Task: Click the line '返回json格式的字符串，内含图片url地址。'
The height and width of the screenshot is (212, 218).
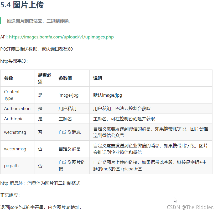Action: tap(41, 207)
